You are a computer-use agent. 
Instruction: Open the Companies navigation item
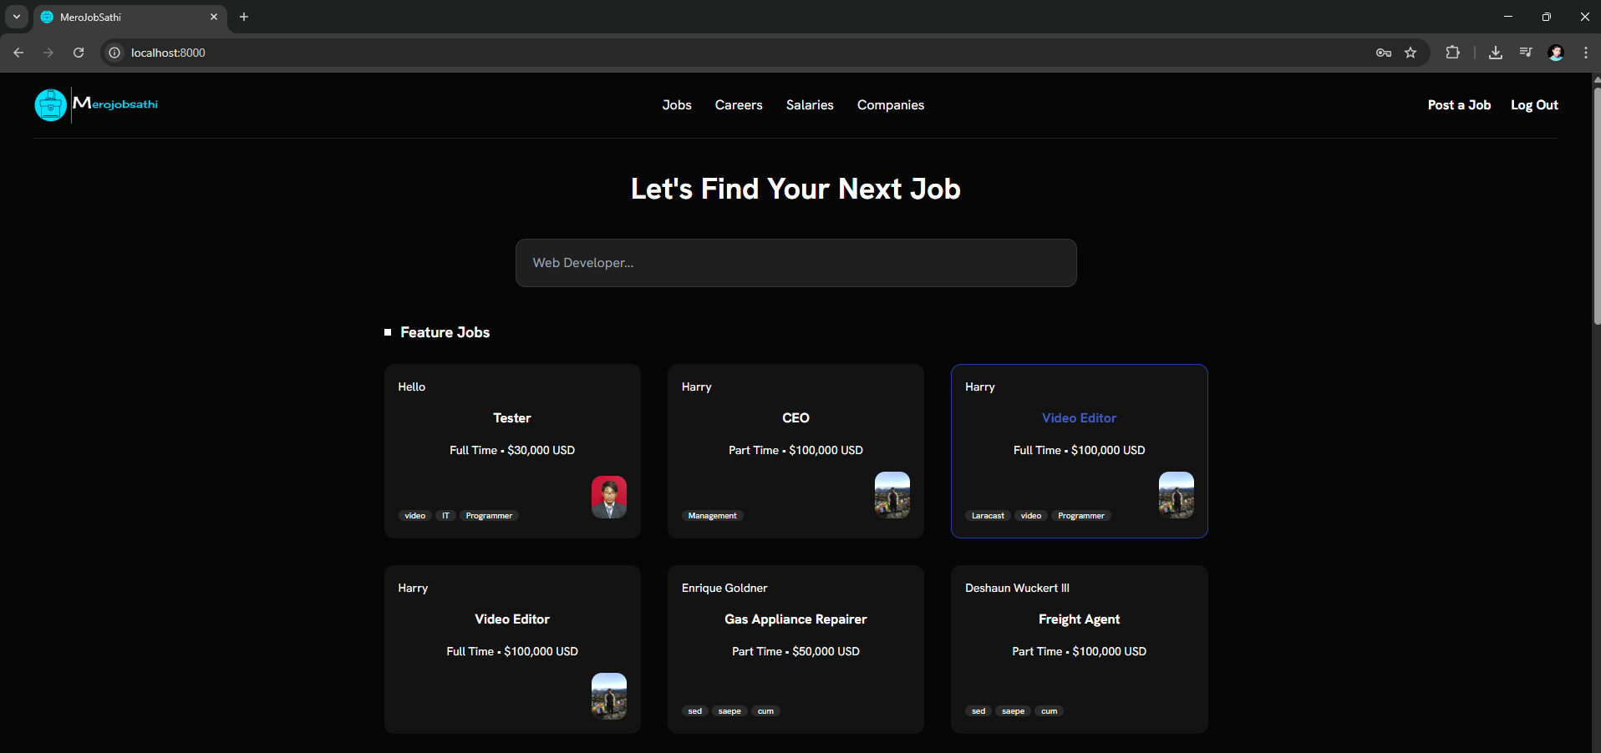coord(890,105)
